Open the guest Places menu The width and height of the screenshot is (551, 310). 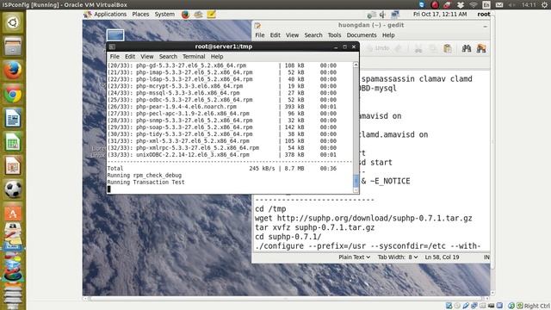tap(140, 15)
